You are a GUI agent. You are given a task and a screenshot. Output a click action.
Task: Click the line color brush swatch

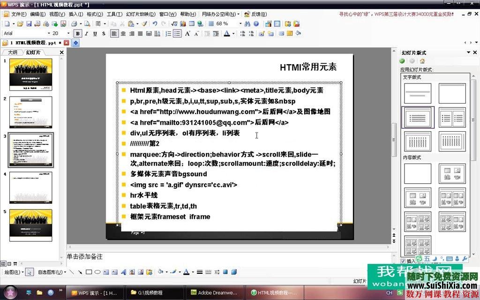click(173, 272)
